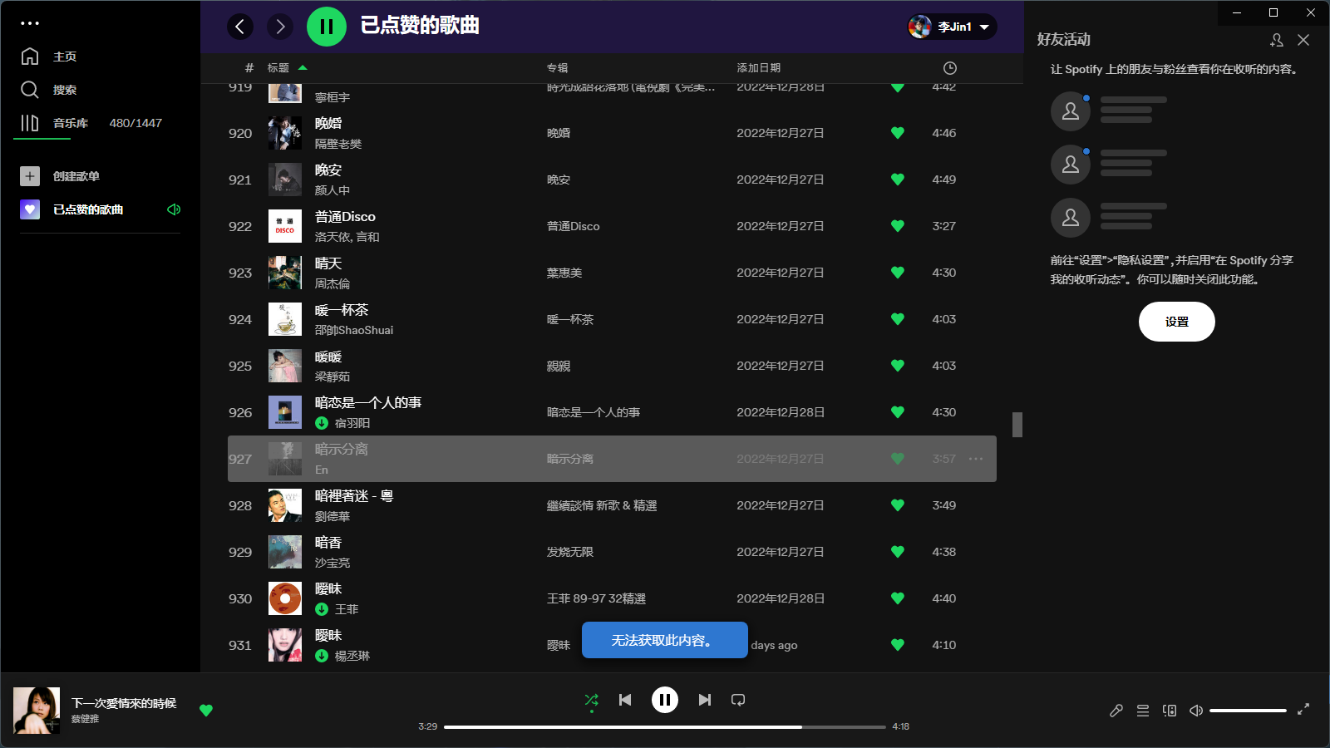Screen dimensions: 1330x748
Task: Adjust the volume slider
Action: point(1248,711)
